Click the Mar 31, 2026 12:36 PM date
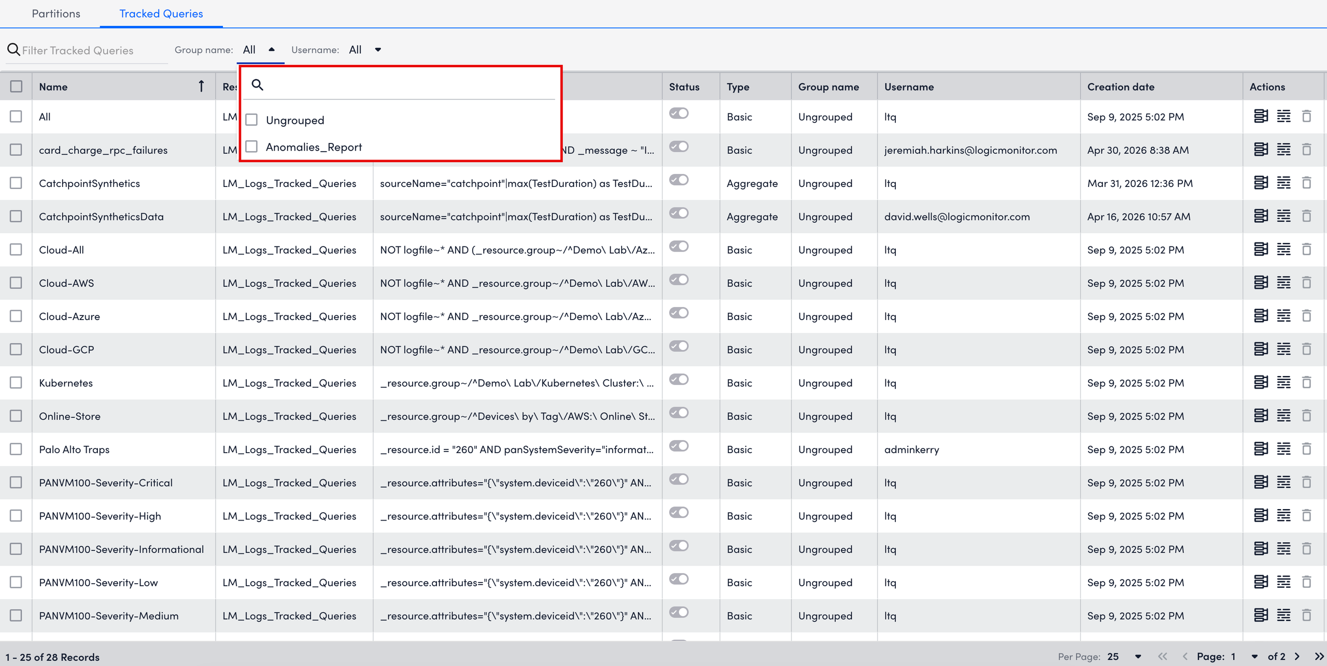 [1140, 183]
